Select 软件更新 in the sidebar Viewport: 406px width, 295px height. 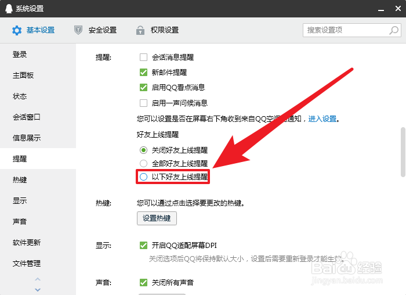[38, 242]
